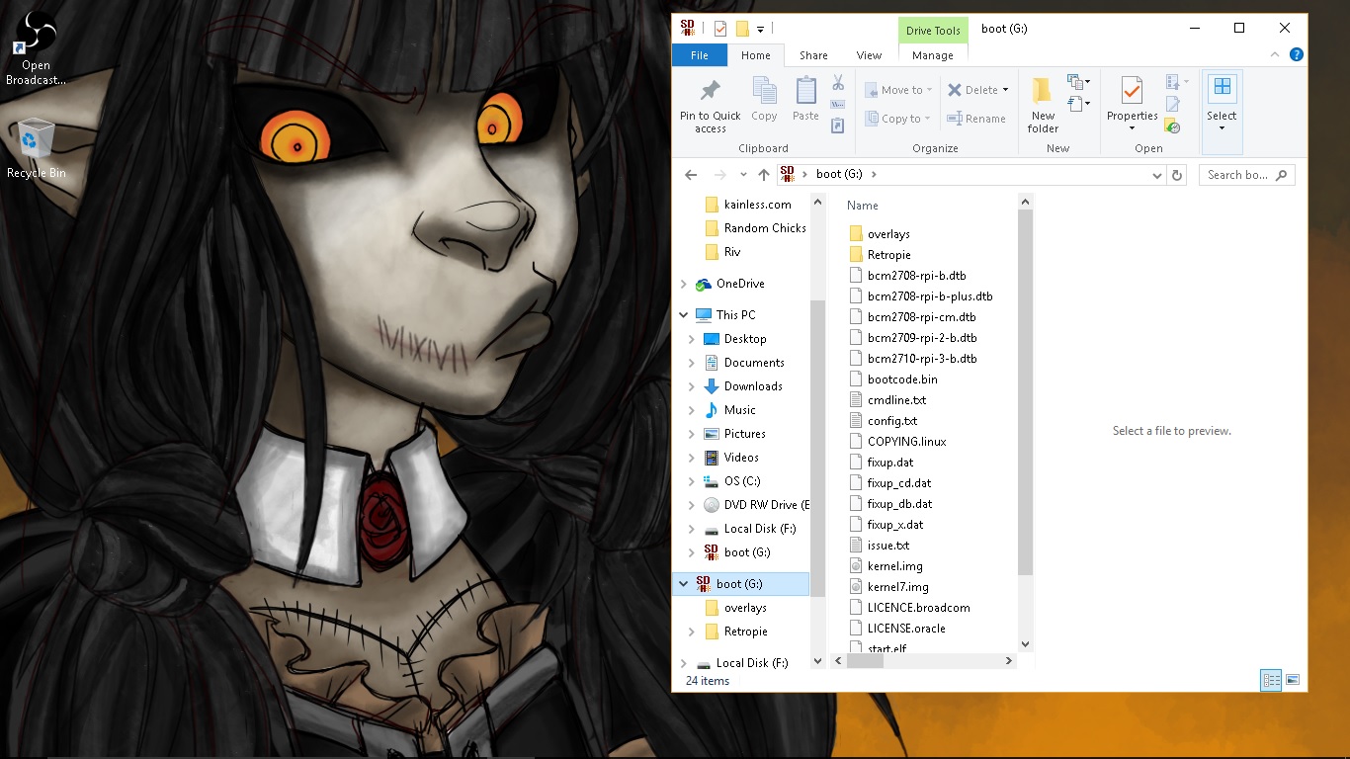
Task: Collapse the This PC tree node
Action: 684,315
